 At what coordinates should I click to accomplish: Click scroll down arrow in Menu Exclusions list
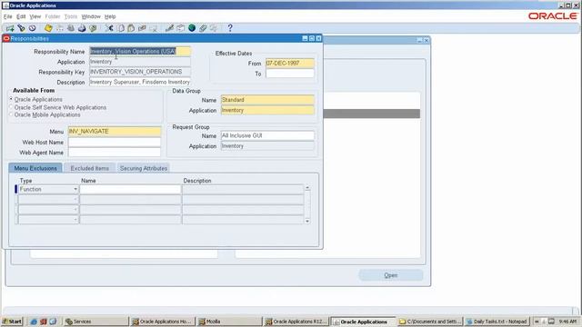307,221
